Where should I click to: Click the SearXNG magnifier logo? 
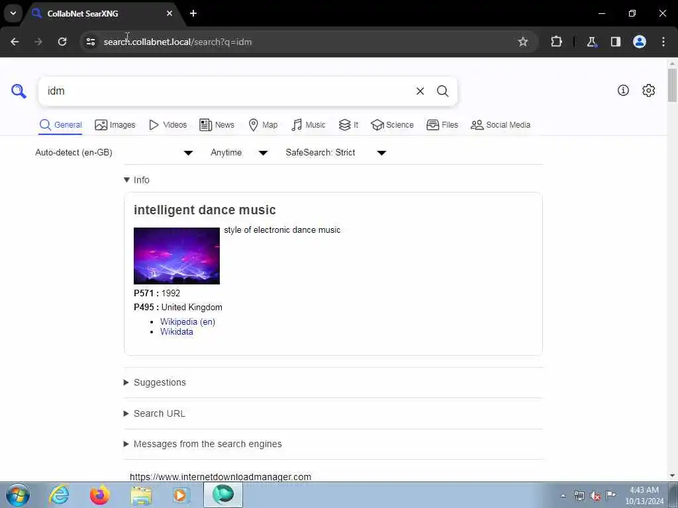tap(19, 91)
